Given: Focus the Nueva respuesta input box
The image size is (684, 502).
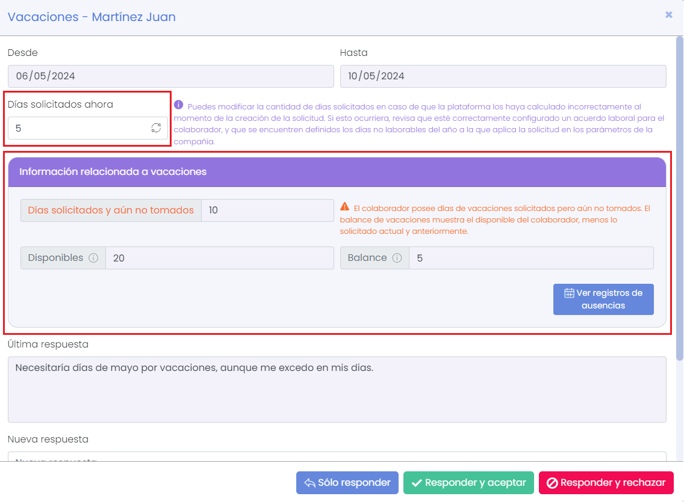Looking at the screenshot, I should [337, 457].
